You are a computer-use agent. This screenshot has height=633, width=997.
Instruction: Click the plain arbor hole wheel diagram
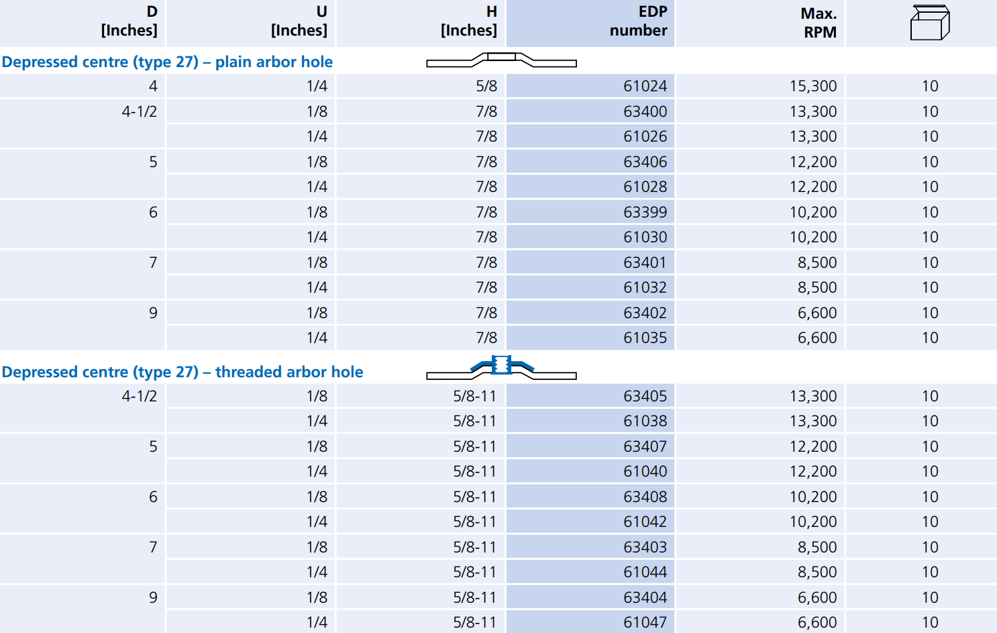[x=501, y=60]
